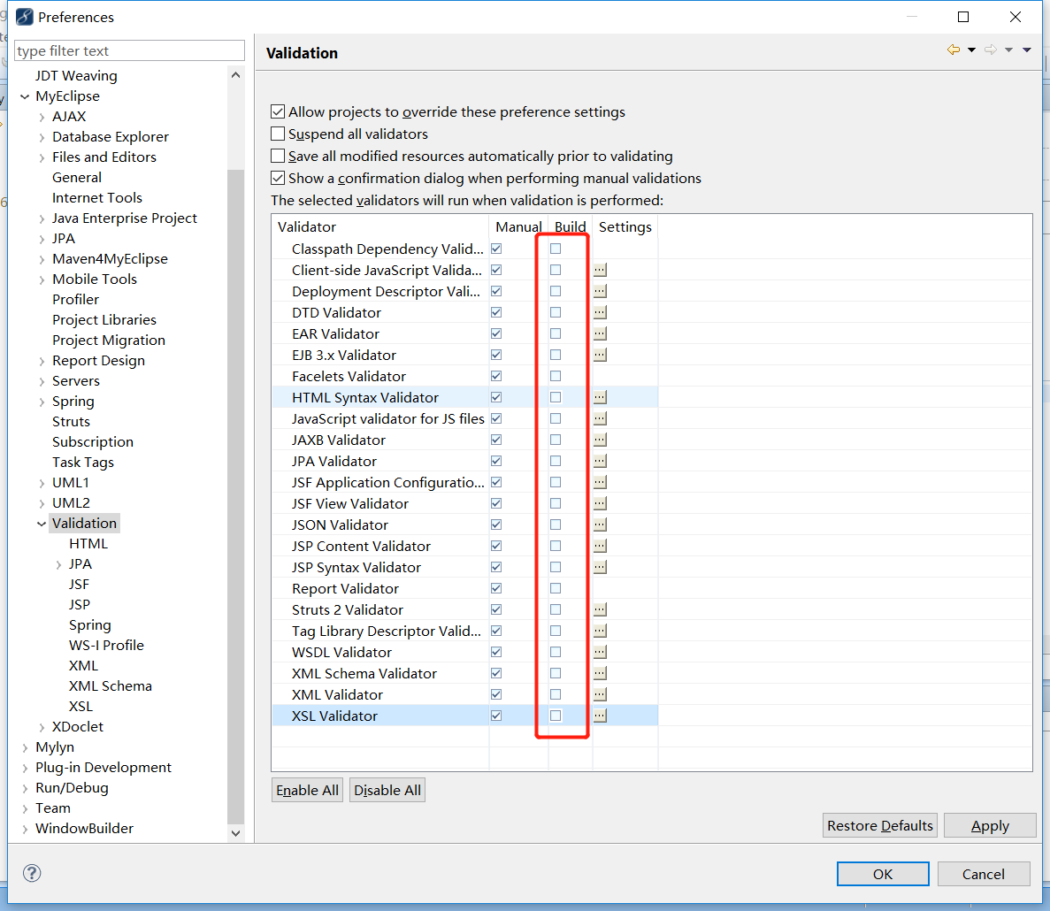The image size is (1050, 911).
Task: Open the view menu dropdown at top right
Action: click(x=1027, y=50)
